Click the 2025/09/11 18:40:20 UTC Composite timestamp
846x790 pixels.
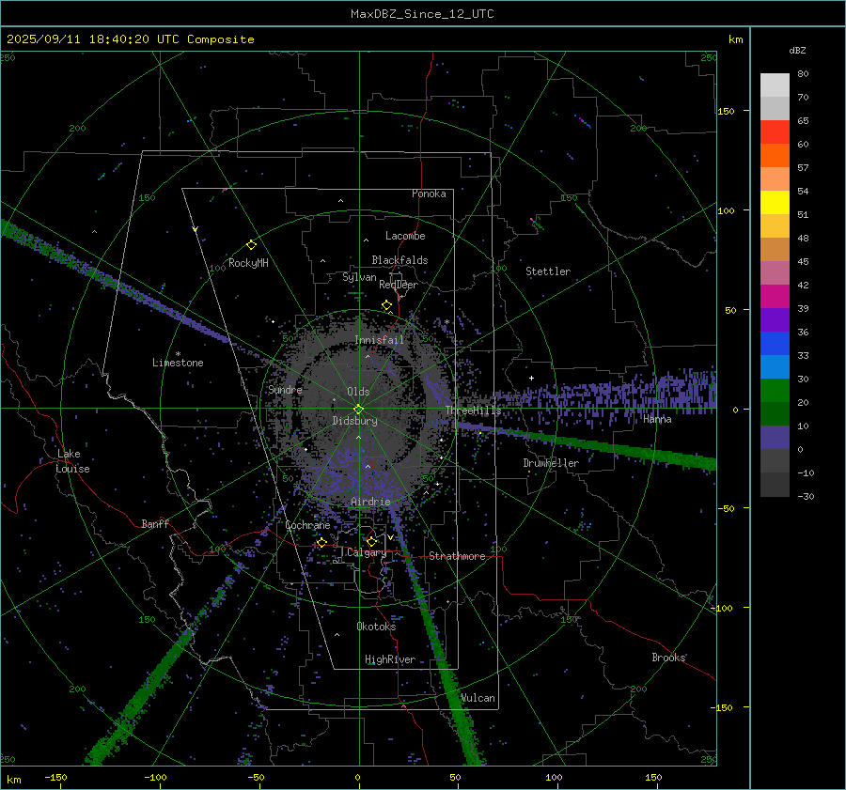coord(131,39)
